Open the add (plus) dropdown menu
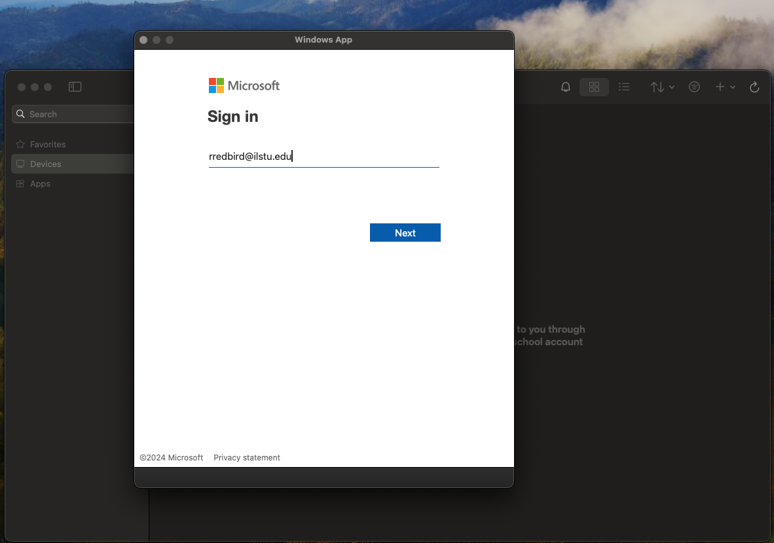 pos(725,87)
